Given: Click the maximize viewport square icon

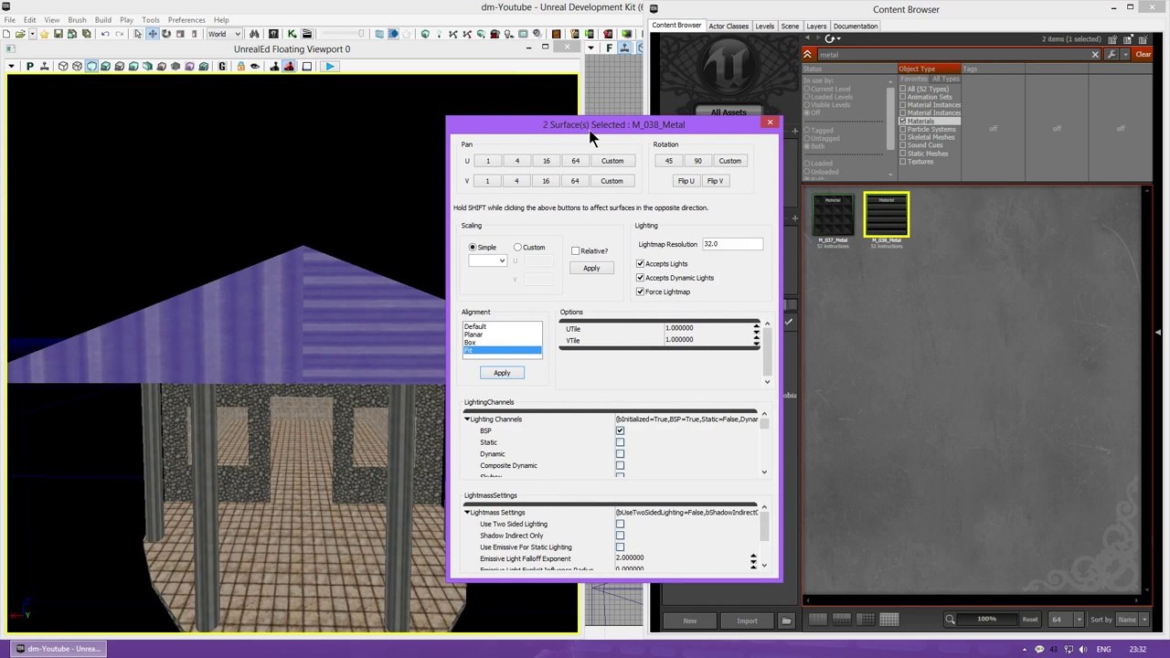Looking at the screenshot, I should tap(307, 66).
